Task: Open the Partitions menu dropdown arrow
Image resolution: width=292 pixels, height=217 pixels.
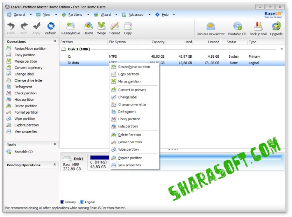Action: coord(88,15)
